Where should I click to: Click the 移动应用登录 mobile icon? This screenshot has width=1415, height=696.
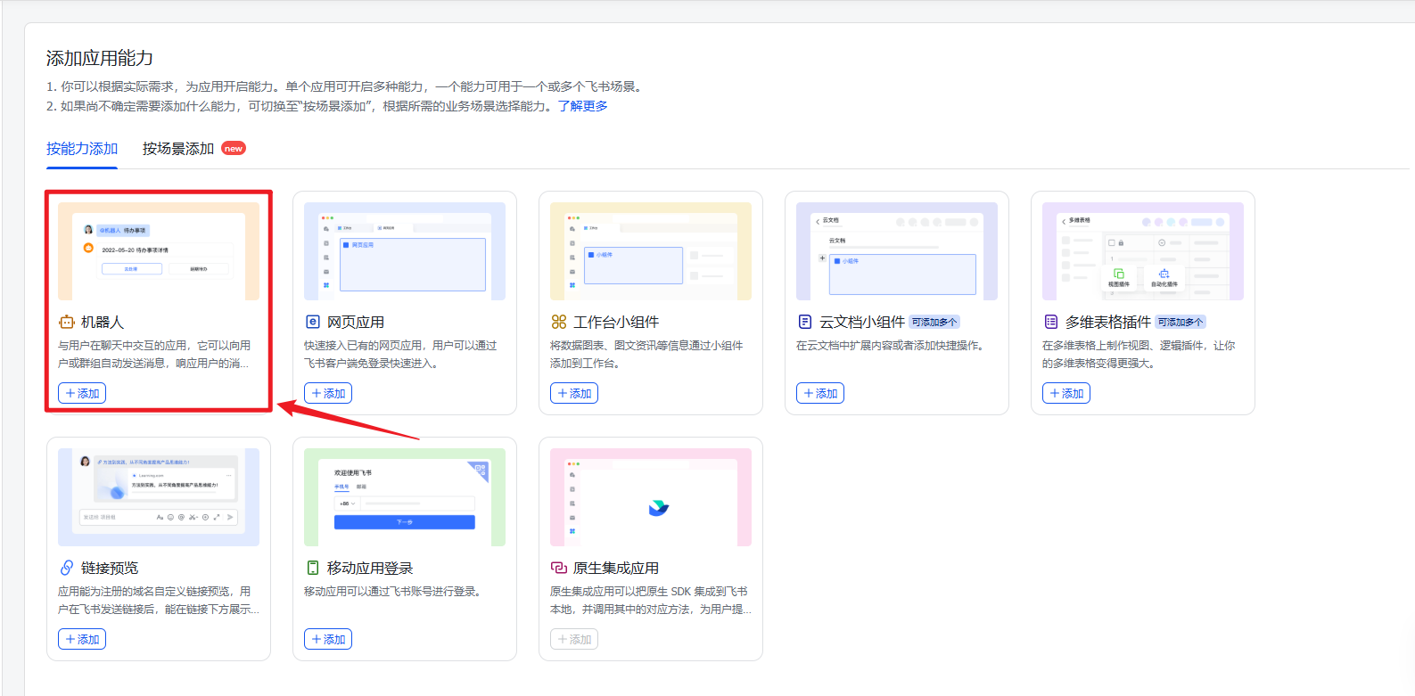313,568
